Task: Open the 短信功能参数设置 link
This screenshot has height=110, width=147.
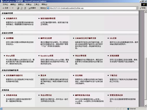Action: point(48,18)
